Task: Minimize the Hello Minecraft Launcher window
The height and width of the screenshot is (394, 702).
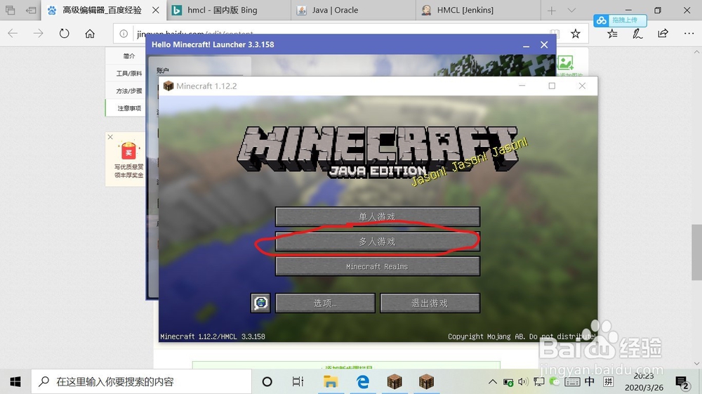Action: click(x=526, y=45)
